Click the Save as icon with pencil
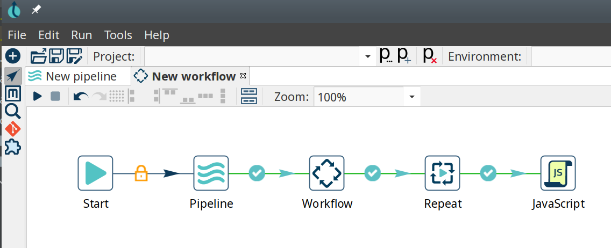Image resolution: width=611 pixels, height=248 pixels. (74, 56)
